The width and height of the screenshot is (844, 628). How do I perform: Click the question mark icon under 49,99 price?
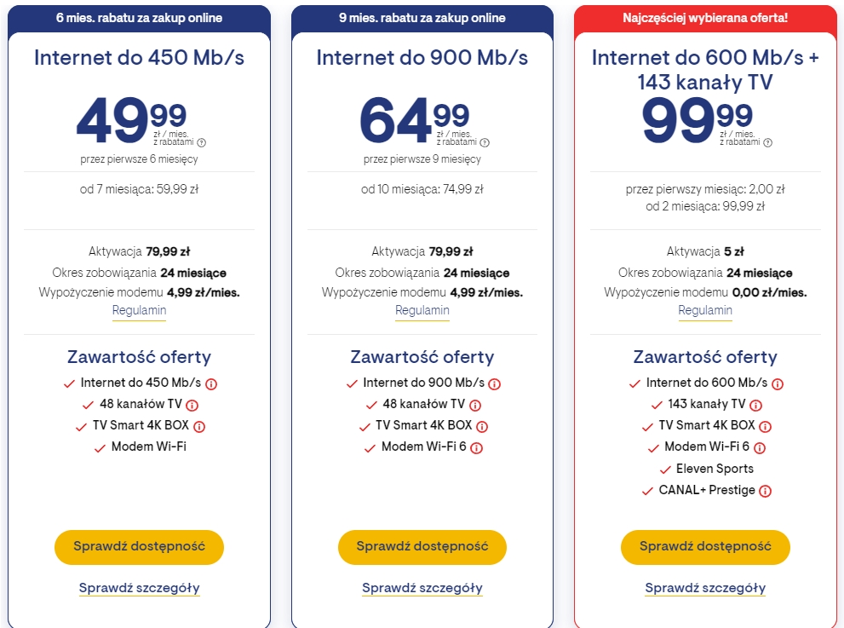point(202,143)
